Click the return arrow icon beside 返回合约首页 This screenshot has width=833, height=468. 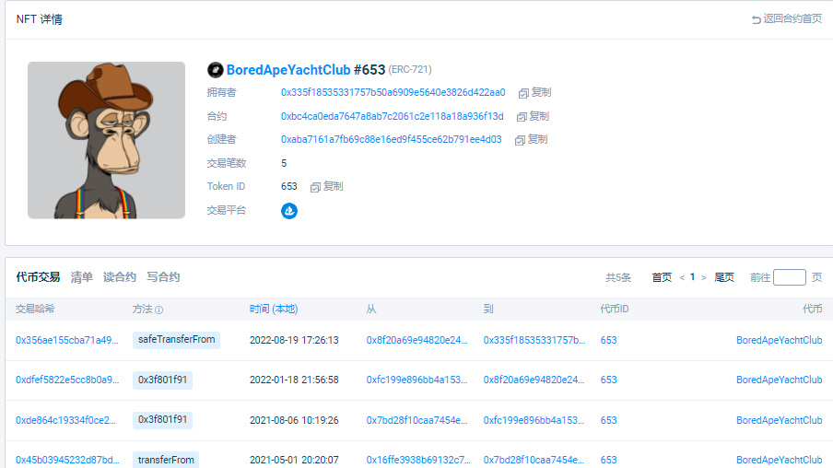click(756, 19)
